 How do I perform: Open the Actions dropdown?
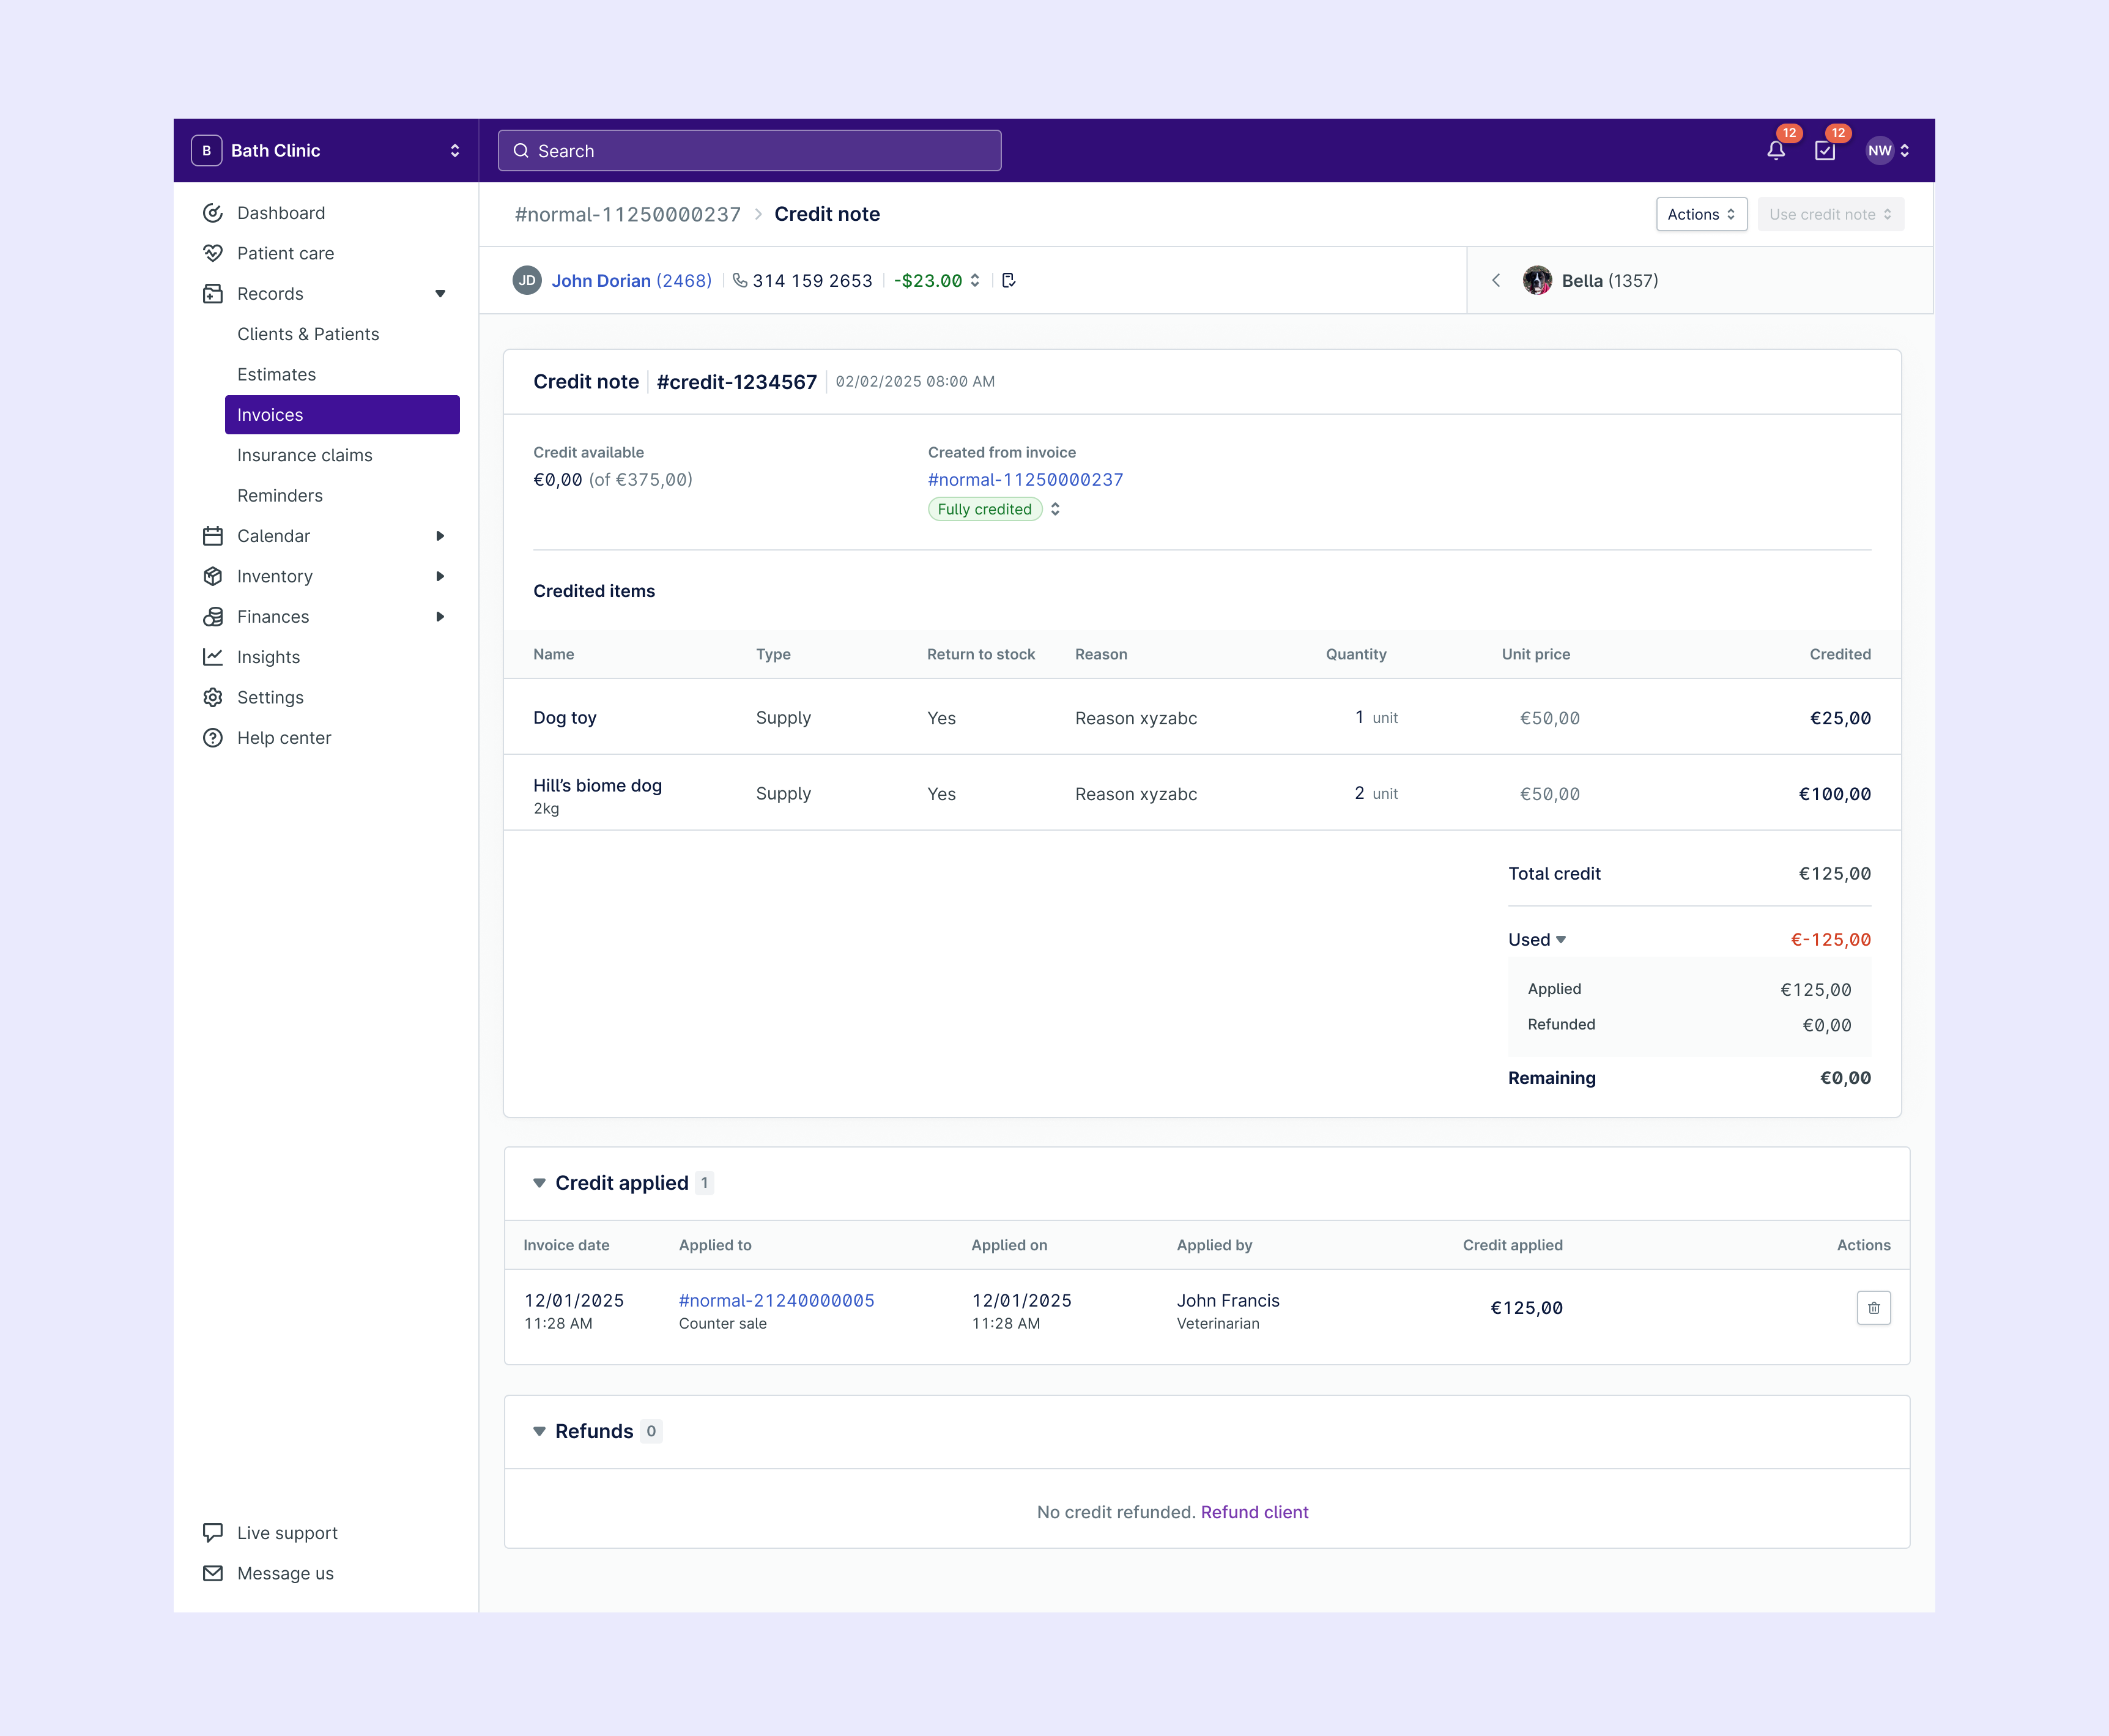click(1701, 214)
